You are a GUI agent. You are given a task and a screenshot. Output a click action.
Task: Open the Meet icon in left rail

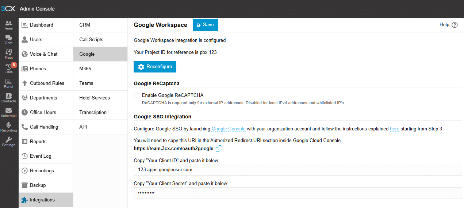tap(9, 54)
